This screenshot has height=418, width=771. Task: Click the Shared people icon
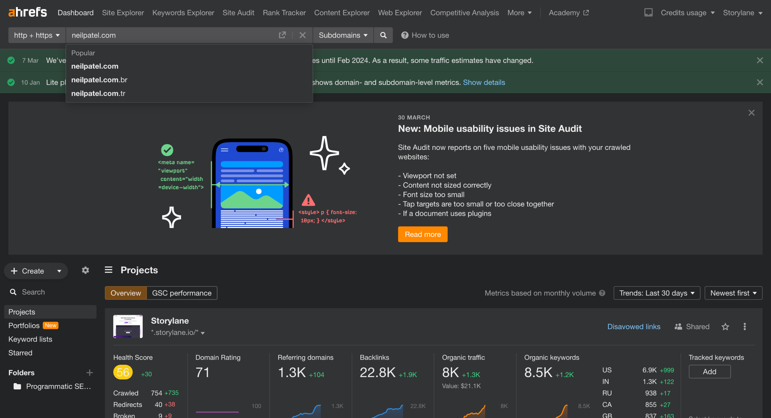point(678,327)
